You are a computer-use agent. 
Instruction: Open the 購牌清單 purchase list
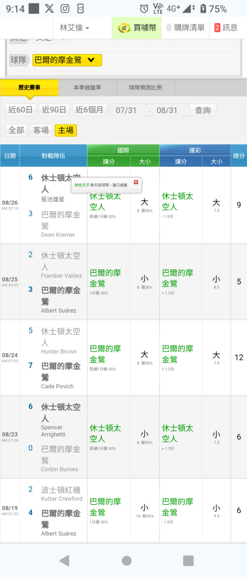point(185,28)
